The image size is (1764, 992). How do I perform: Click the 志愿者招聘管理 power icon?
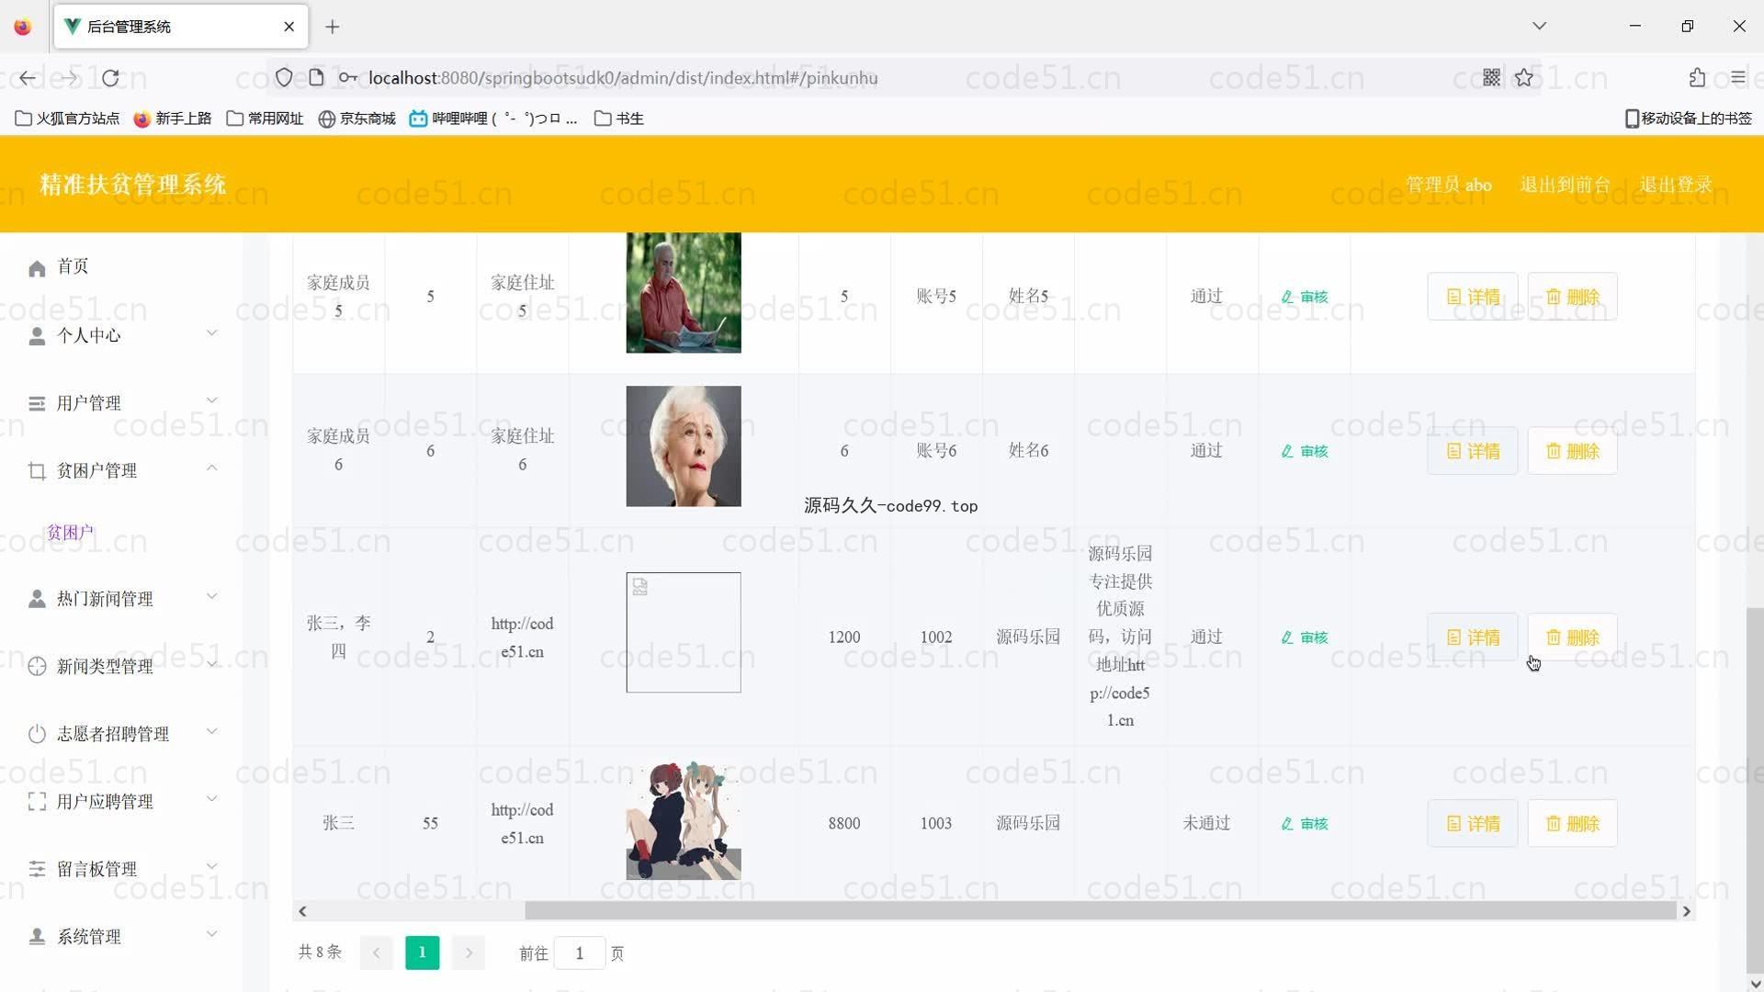37,734
